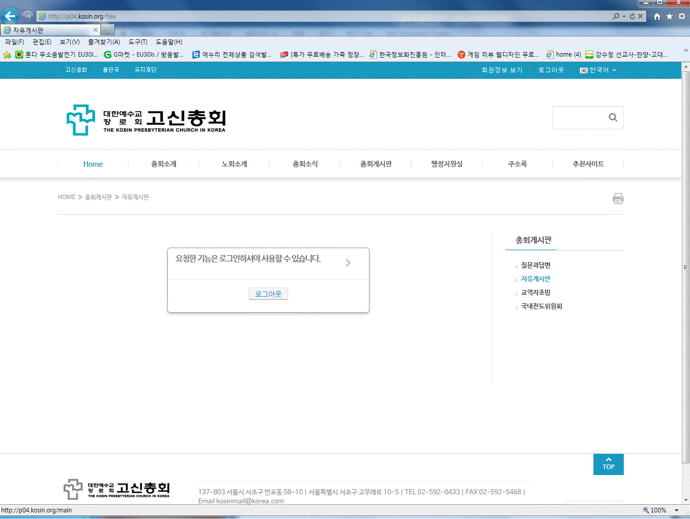Expand the address bar search dropdown arrow

(624, 16)
